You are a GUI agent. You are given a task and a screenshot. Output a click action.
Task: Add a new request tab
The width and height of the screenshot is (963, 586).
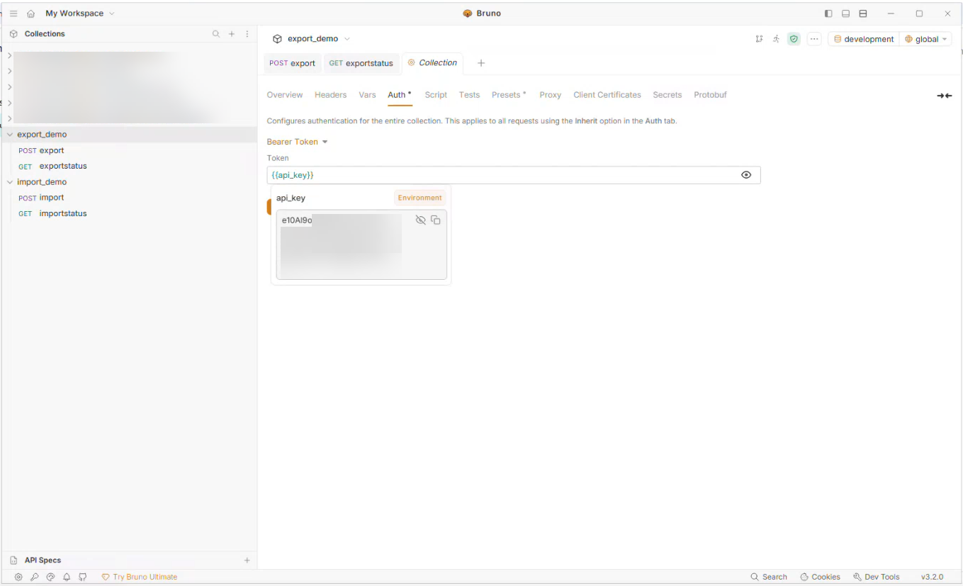pos(481,63)
